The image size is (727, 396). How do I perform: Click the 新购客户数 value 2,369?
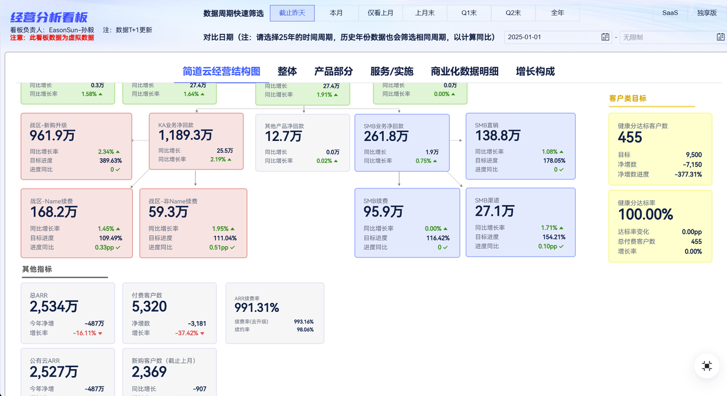pos(149,372)
